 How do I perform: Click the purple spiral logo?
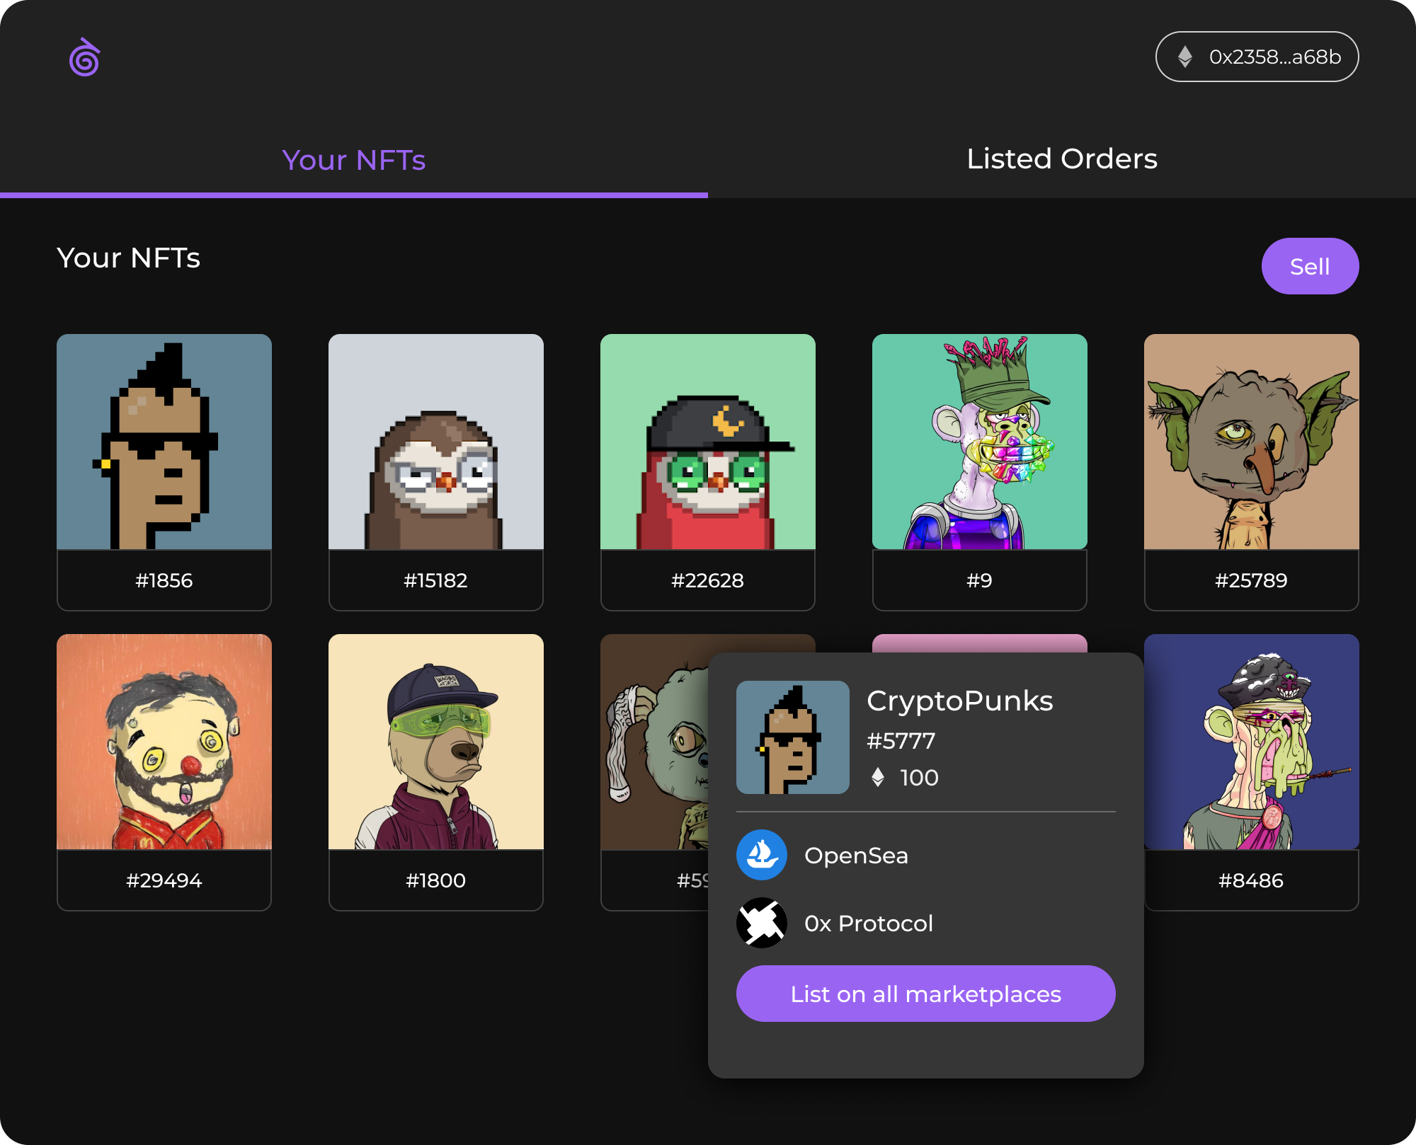(x=85, y=57)
